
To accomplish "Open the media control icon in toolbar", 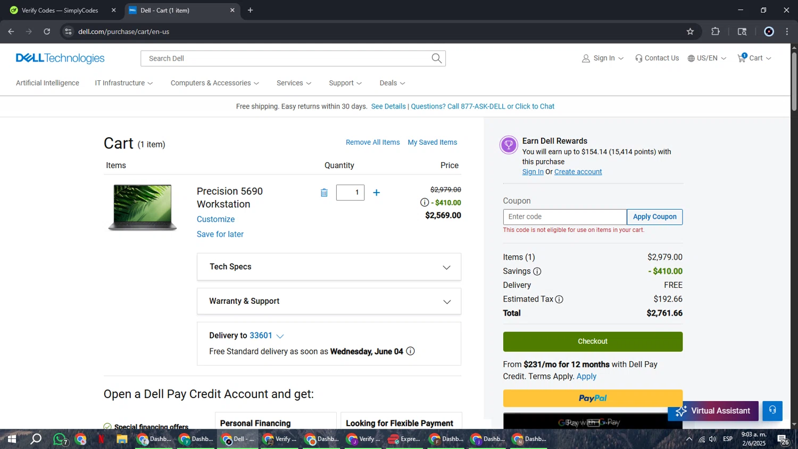I will pyautogui.click(x=742, y=31).
